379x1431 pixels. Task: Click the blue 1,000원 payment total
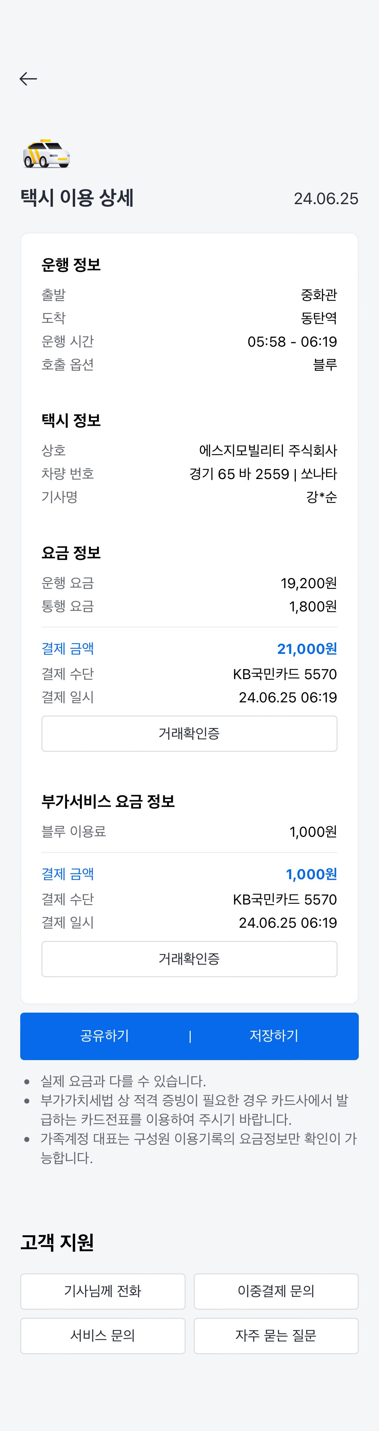pos(311,874)
